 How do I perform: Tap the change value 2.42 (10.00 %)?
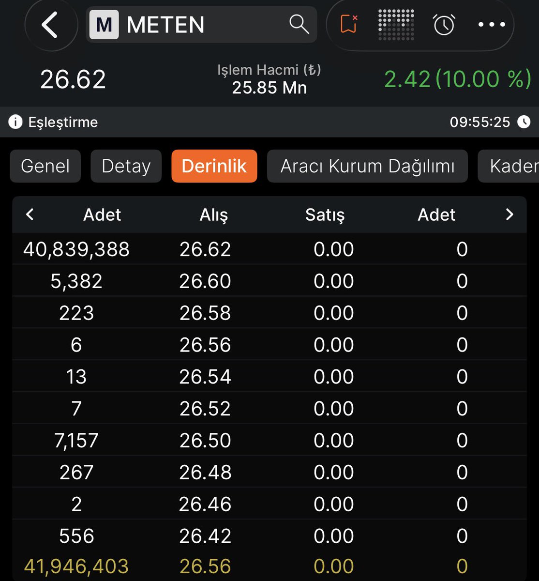coord(458,79)
